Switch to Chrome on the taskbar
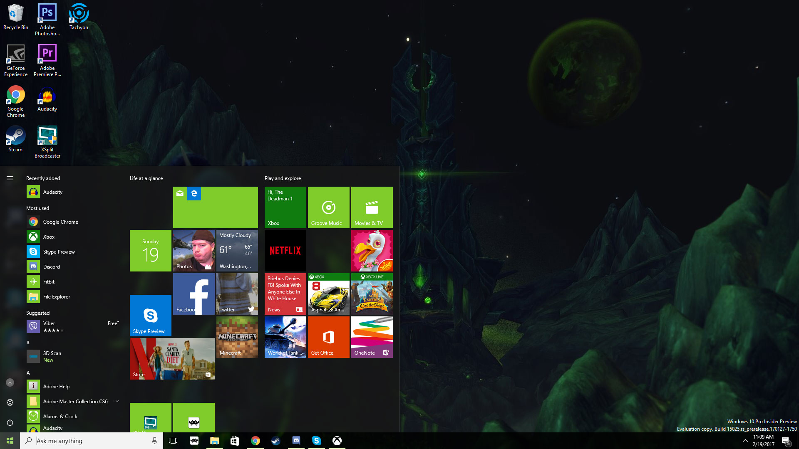This screenshot has width=799, height=449. click(x=255, y=441)
